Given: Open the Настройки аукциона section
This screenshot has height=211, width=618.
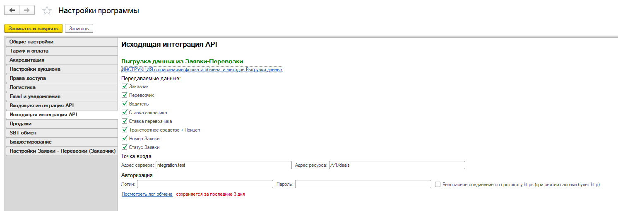Looking at the screenshot, I should 62,69.
